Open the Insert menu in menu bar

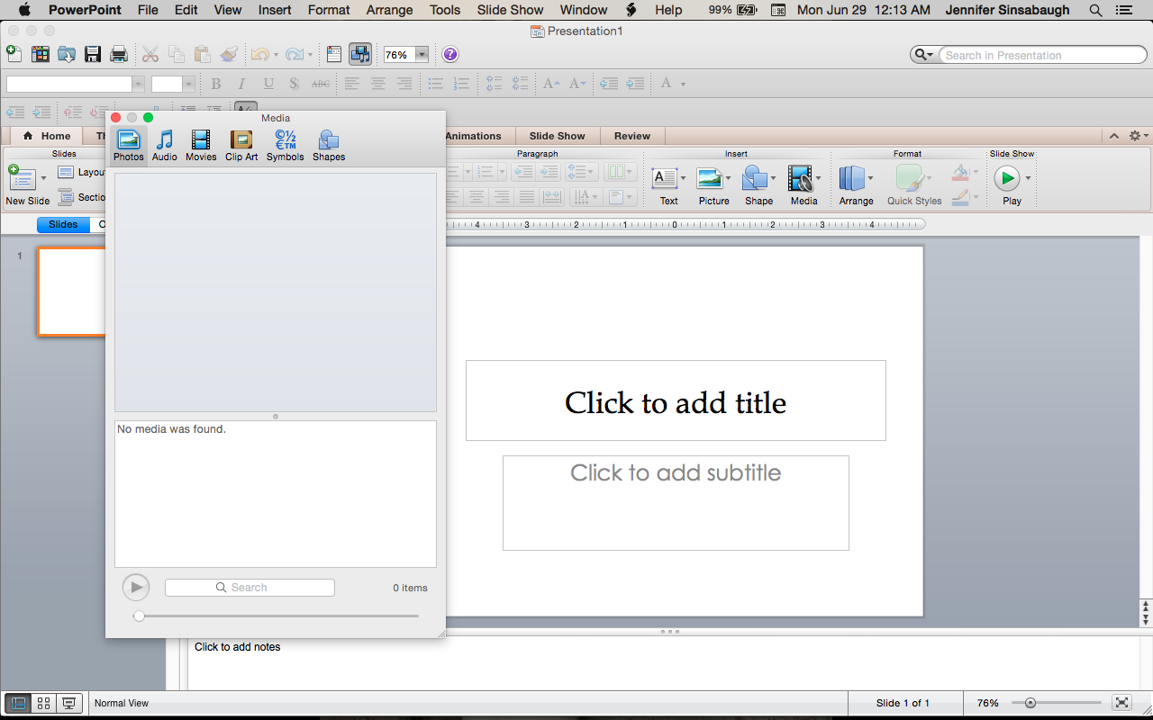pyautogui.click(x=275, y=10)
